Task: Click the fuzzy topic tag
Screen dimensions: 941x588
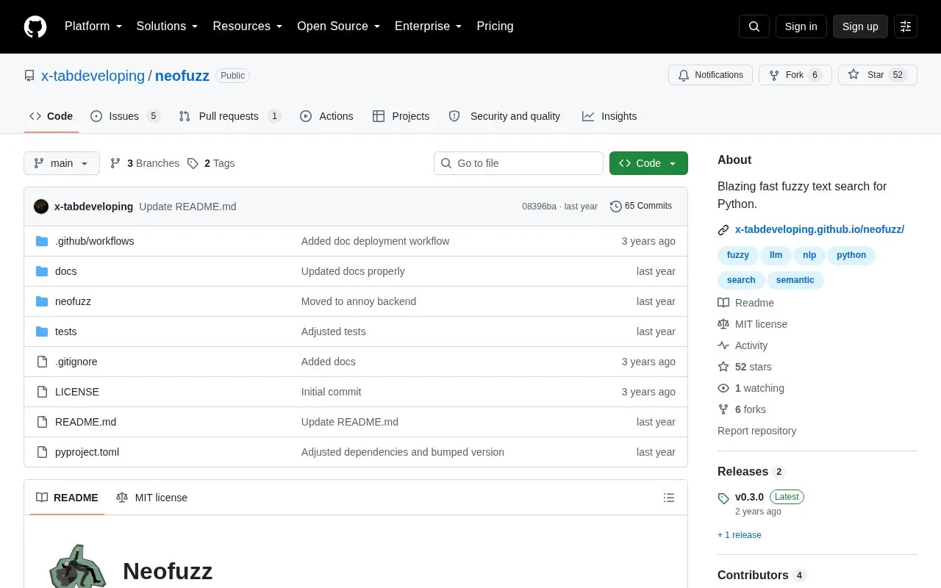Action: coord(737,255)
